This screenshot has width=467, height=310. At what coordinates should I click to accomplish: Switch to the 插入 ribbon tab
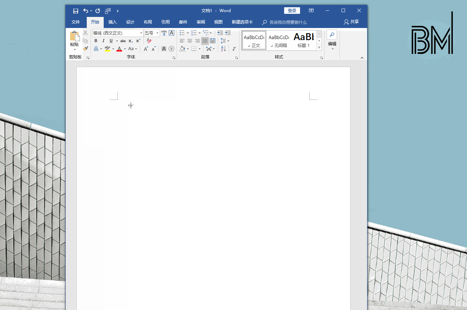112,22
